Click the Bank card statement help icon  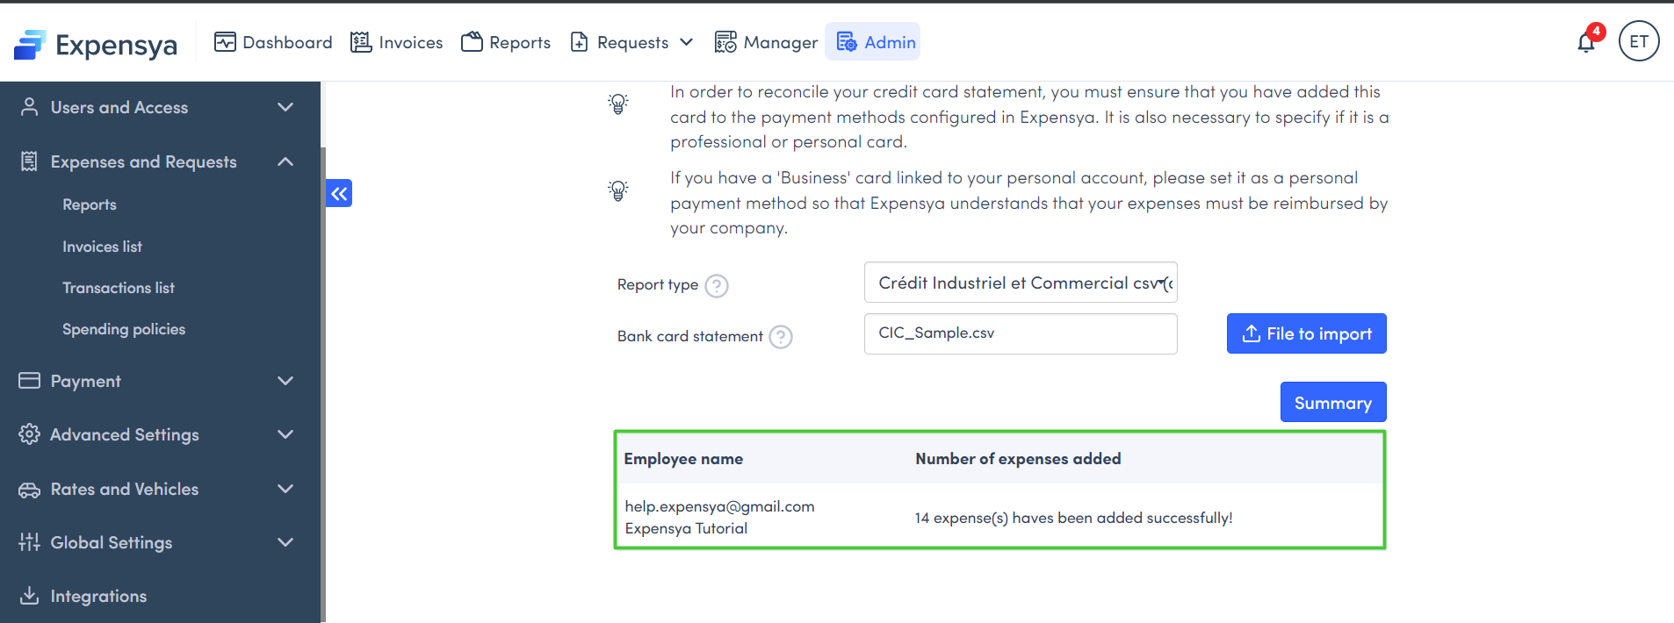780,337
